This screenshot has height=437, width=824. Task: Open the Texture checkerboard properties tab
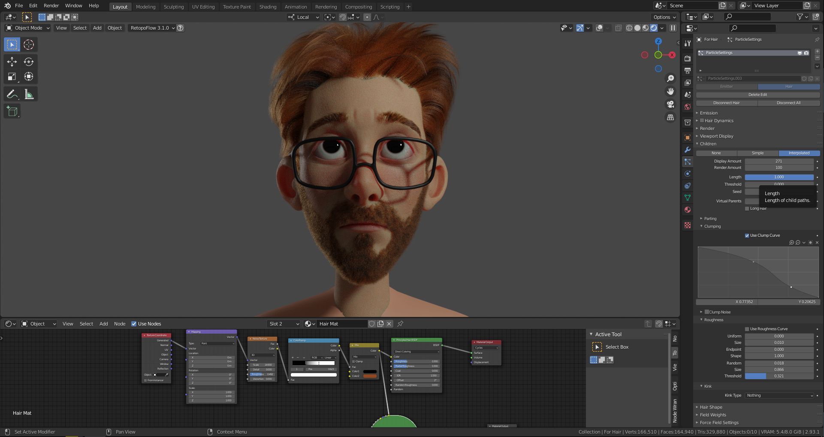(688, 225)
